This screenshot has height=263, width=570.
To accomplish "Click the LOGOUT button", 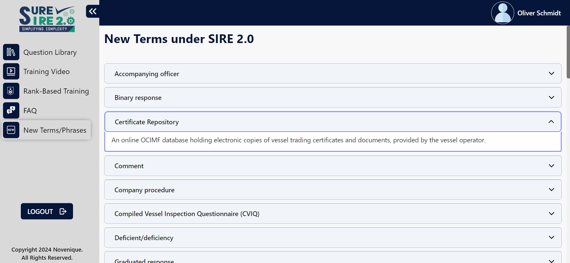I will pos(47,211).
